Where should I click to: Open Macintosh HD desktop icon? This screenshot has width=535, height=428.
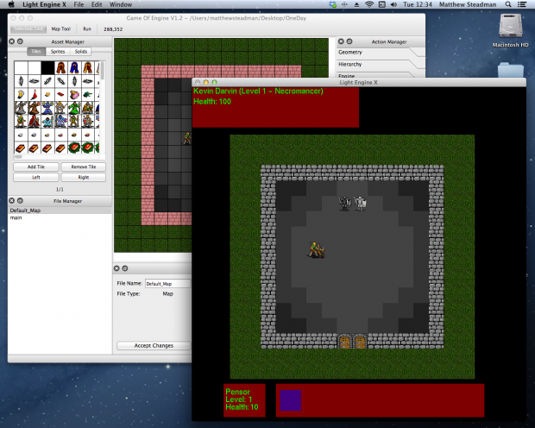[510, 31]
